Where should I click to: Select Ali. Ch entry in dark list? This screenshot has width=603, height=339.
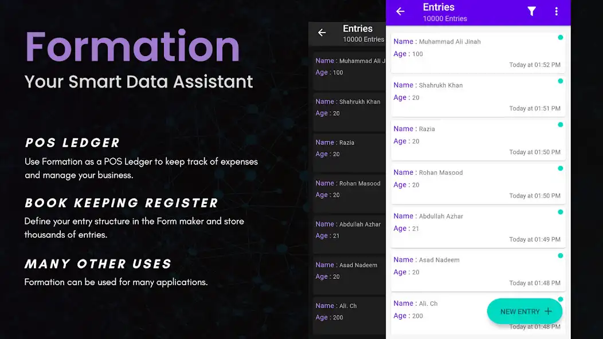click(x=349, y=316)
